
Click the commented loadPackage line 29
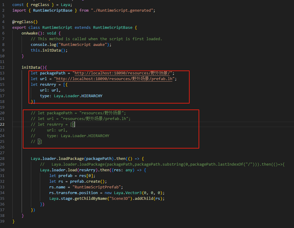(162, 164)
